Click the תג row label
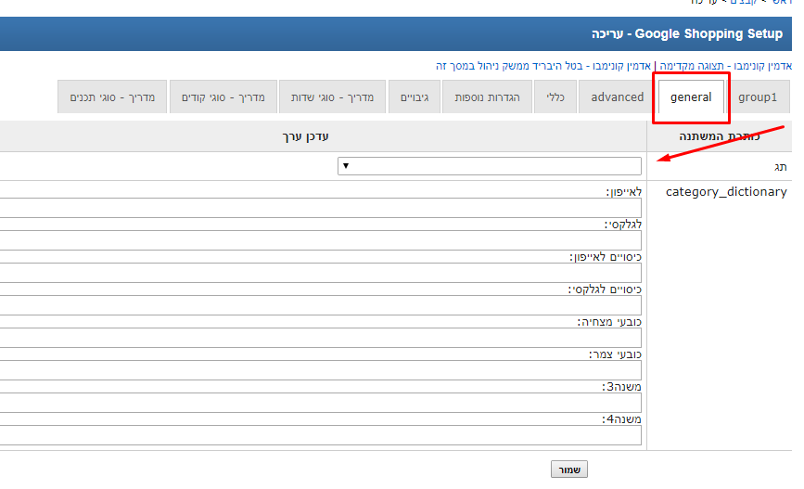The height and width of the screenshot is (489, 804). (x=781, y=167)
